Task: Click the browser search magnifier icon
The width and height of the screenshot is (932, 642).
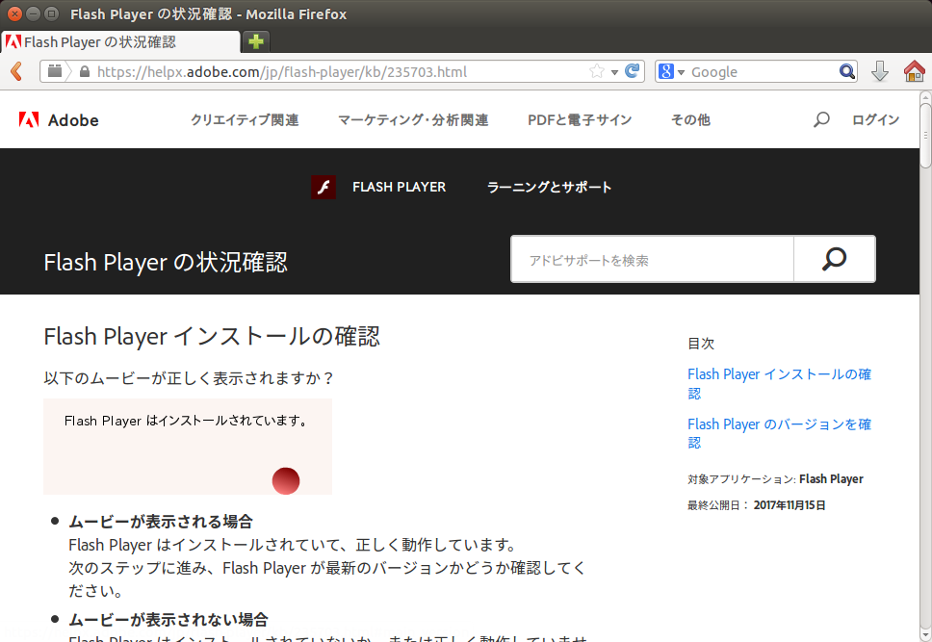Action: point(847,72)
